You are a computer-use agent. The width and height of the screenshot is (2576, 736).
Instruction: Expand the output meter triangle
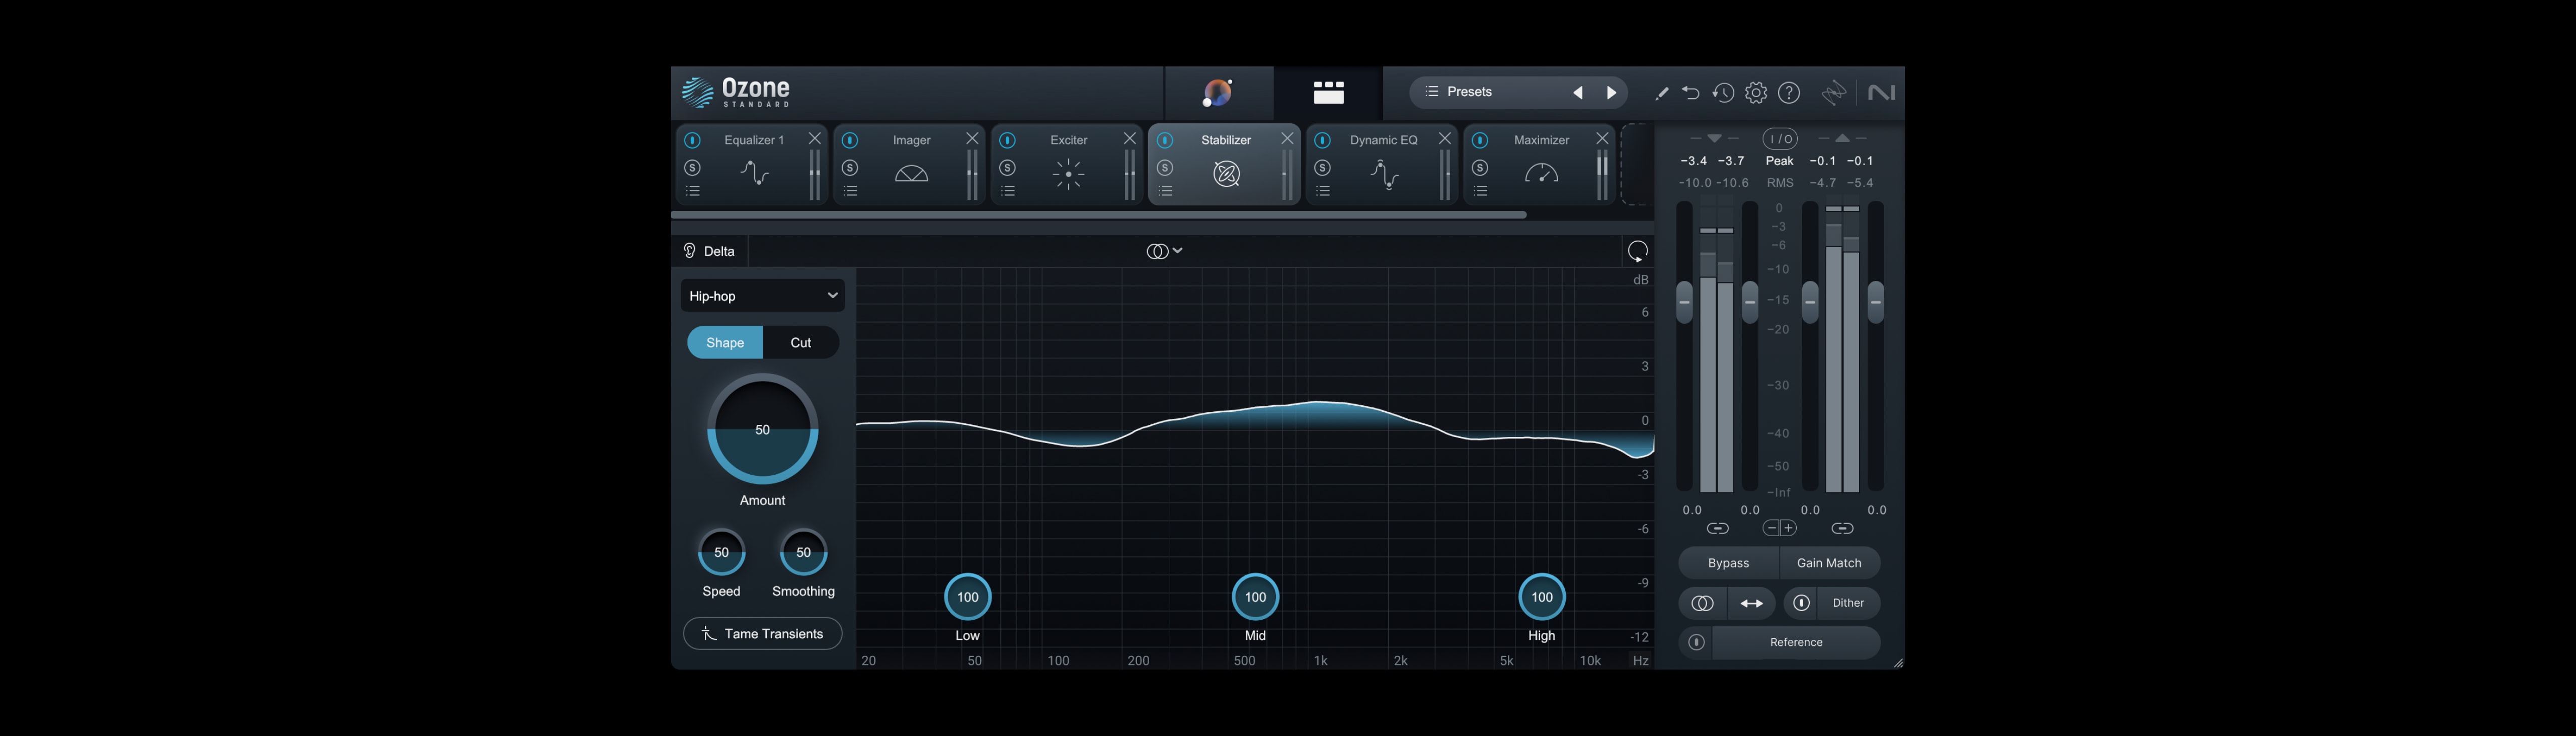point(1842,138)
